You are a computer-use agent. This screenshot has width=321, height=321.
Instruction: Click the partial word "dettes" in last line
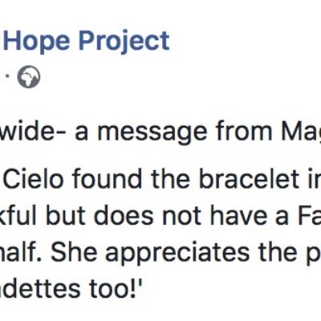click(x=40, y=289)
